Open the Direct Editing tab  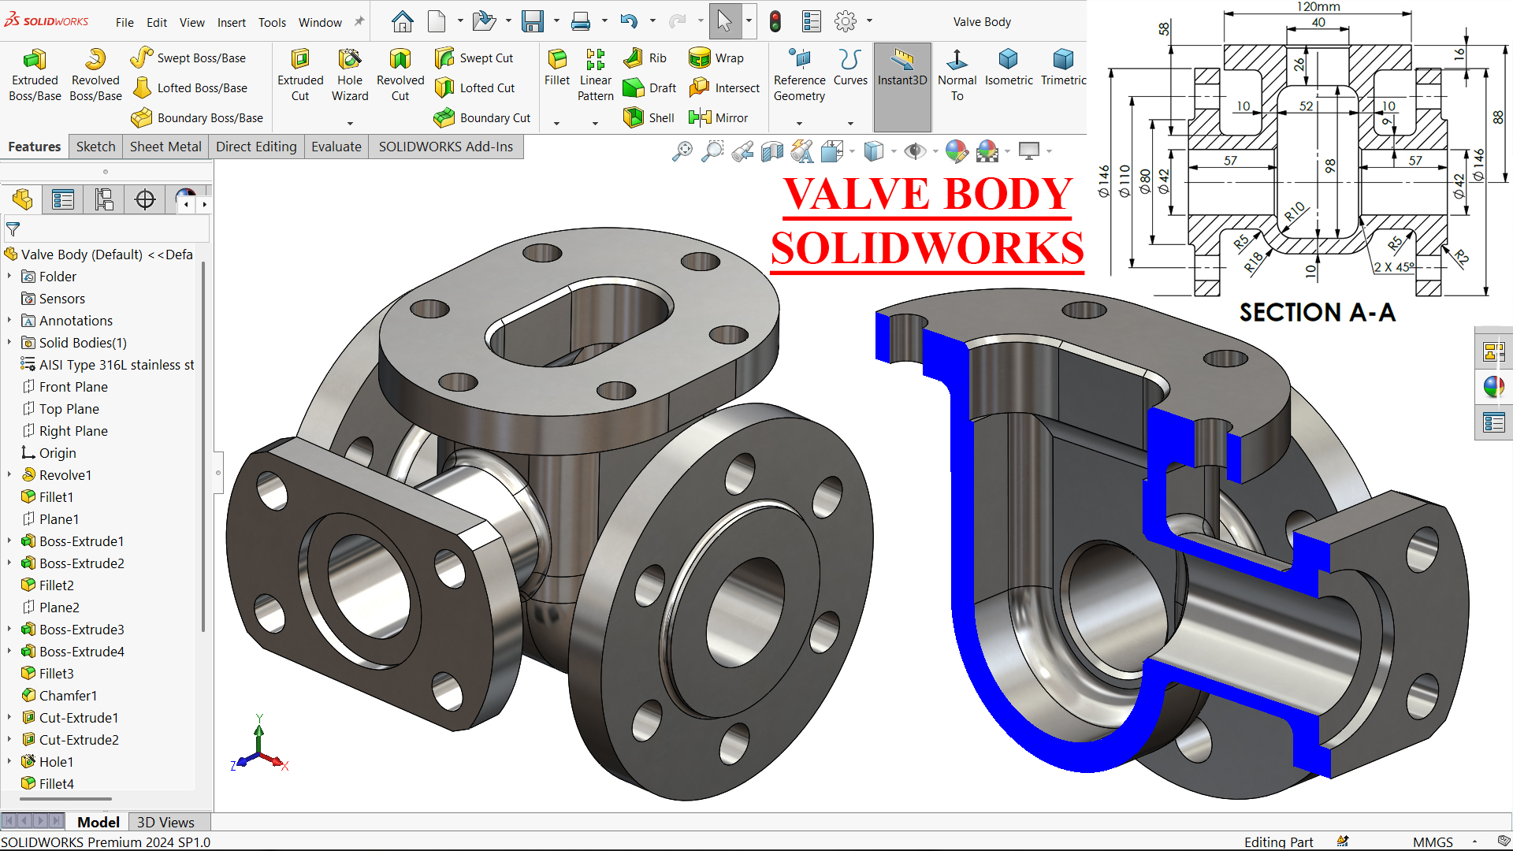[x=256, y=147]
